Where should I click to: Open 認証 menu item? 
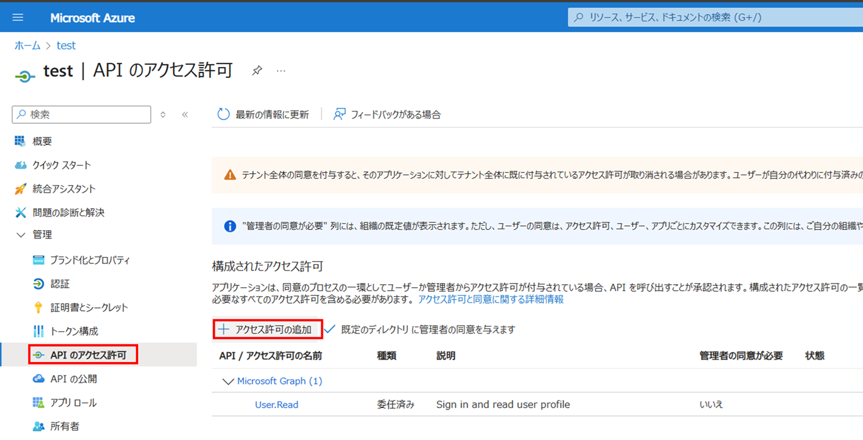coord(60,284)
